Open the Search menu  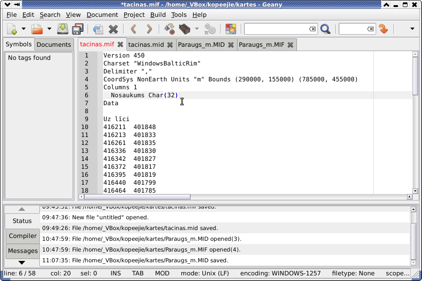(x=50, y=15)
